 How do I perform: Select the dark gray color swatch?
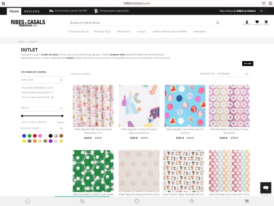point(29,141)
